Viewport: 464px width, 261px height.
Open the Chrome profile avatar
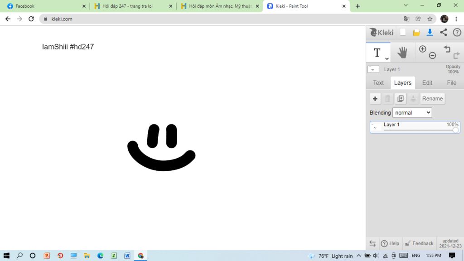[x=444, y=19]
